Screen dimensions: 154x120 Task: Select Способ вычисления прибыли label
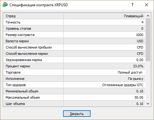click(29, 47)
